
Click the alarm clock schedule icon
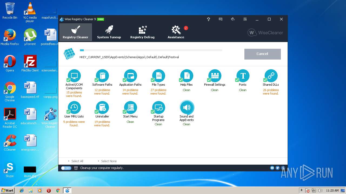coord(76,168)
